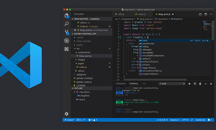Open index.js under the pages folder
Image resolution: width=216 pixels, height=130 pixels.
click(x=92, y=67)
